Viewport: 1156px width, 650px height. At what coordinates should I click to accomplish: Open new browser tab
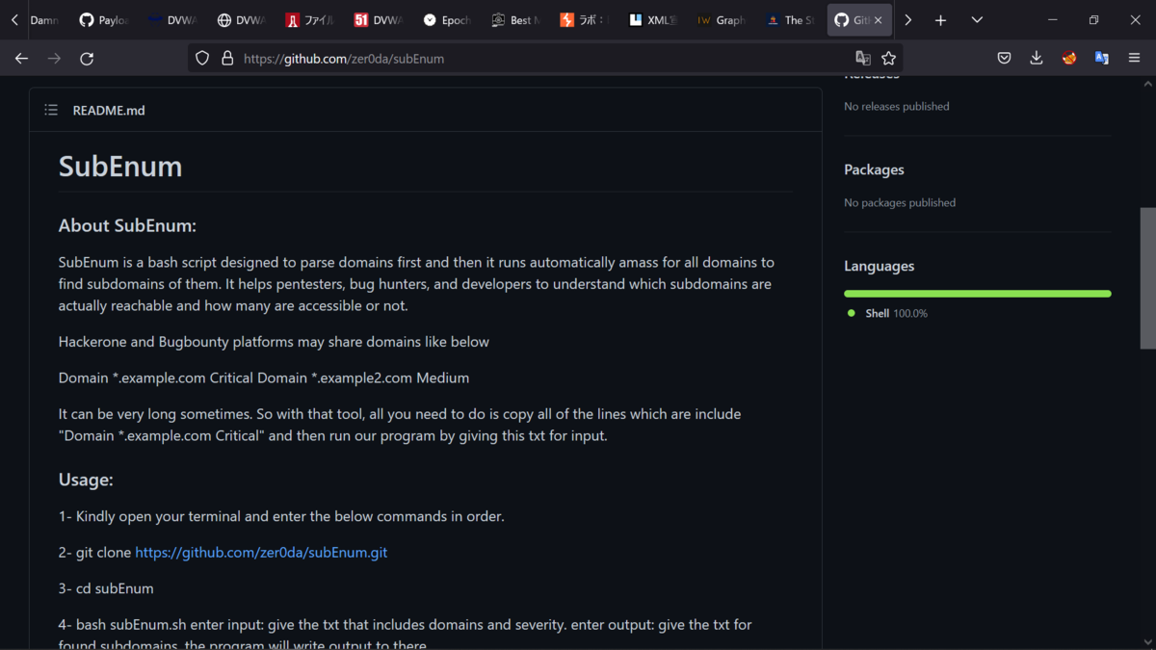point(940,20)
